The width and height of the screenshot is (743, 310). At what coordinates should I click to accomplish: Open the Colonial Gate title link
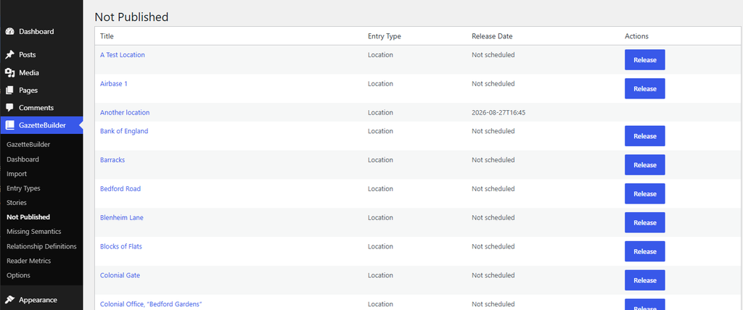pos(120,275)
